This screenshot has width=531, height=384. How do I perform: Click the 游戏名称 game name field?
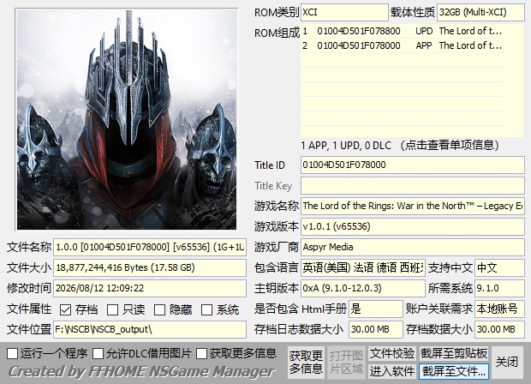413,206
